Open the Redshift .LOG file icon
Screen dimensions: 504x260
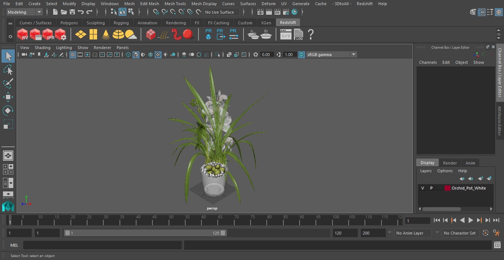coord(298,35)
